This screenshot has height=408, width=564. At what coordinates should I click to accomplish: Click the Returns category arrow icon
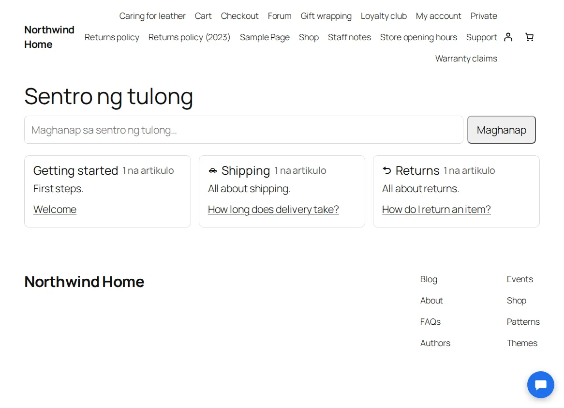[386, 170]
